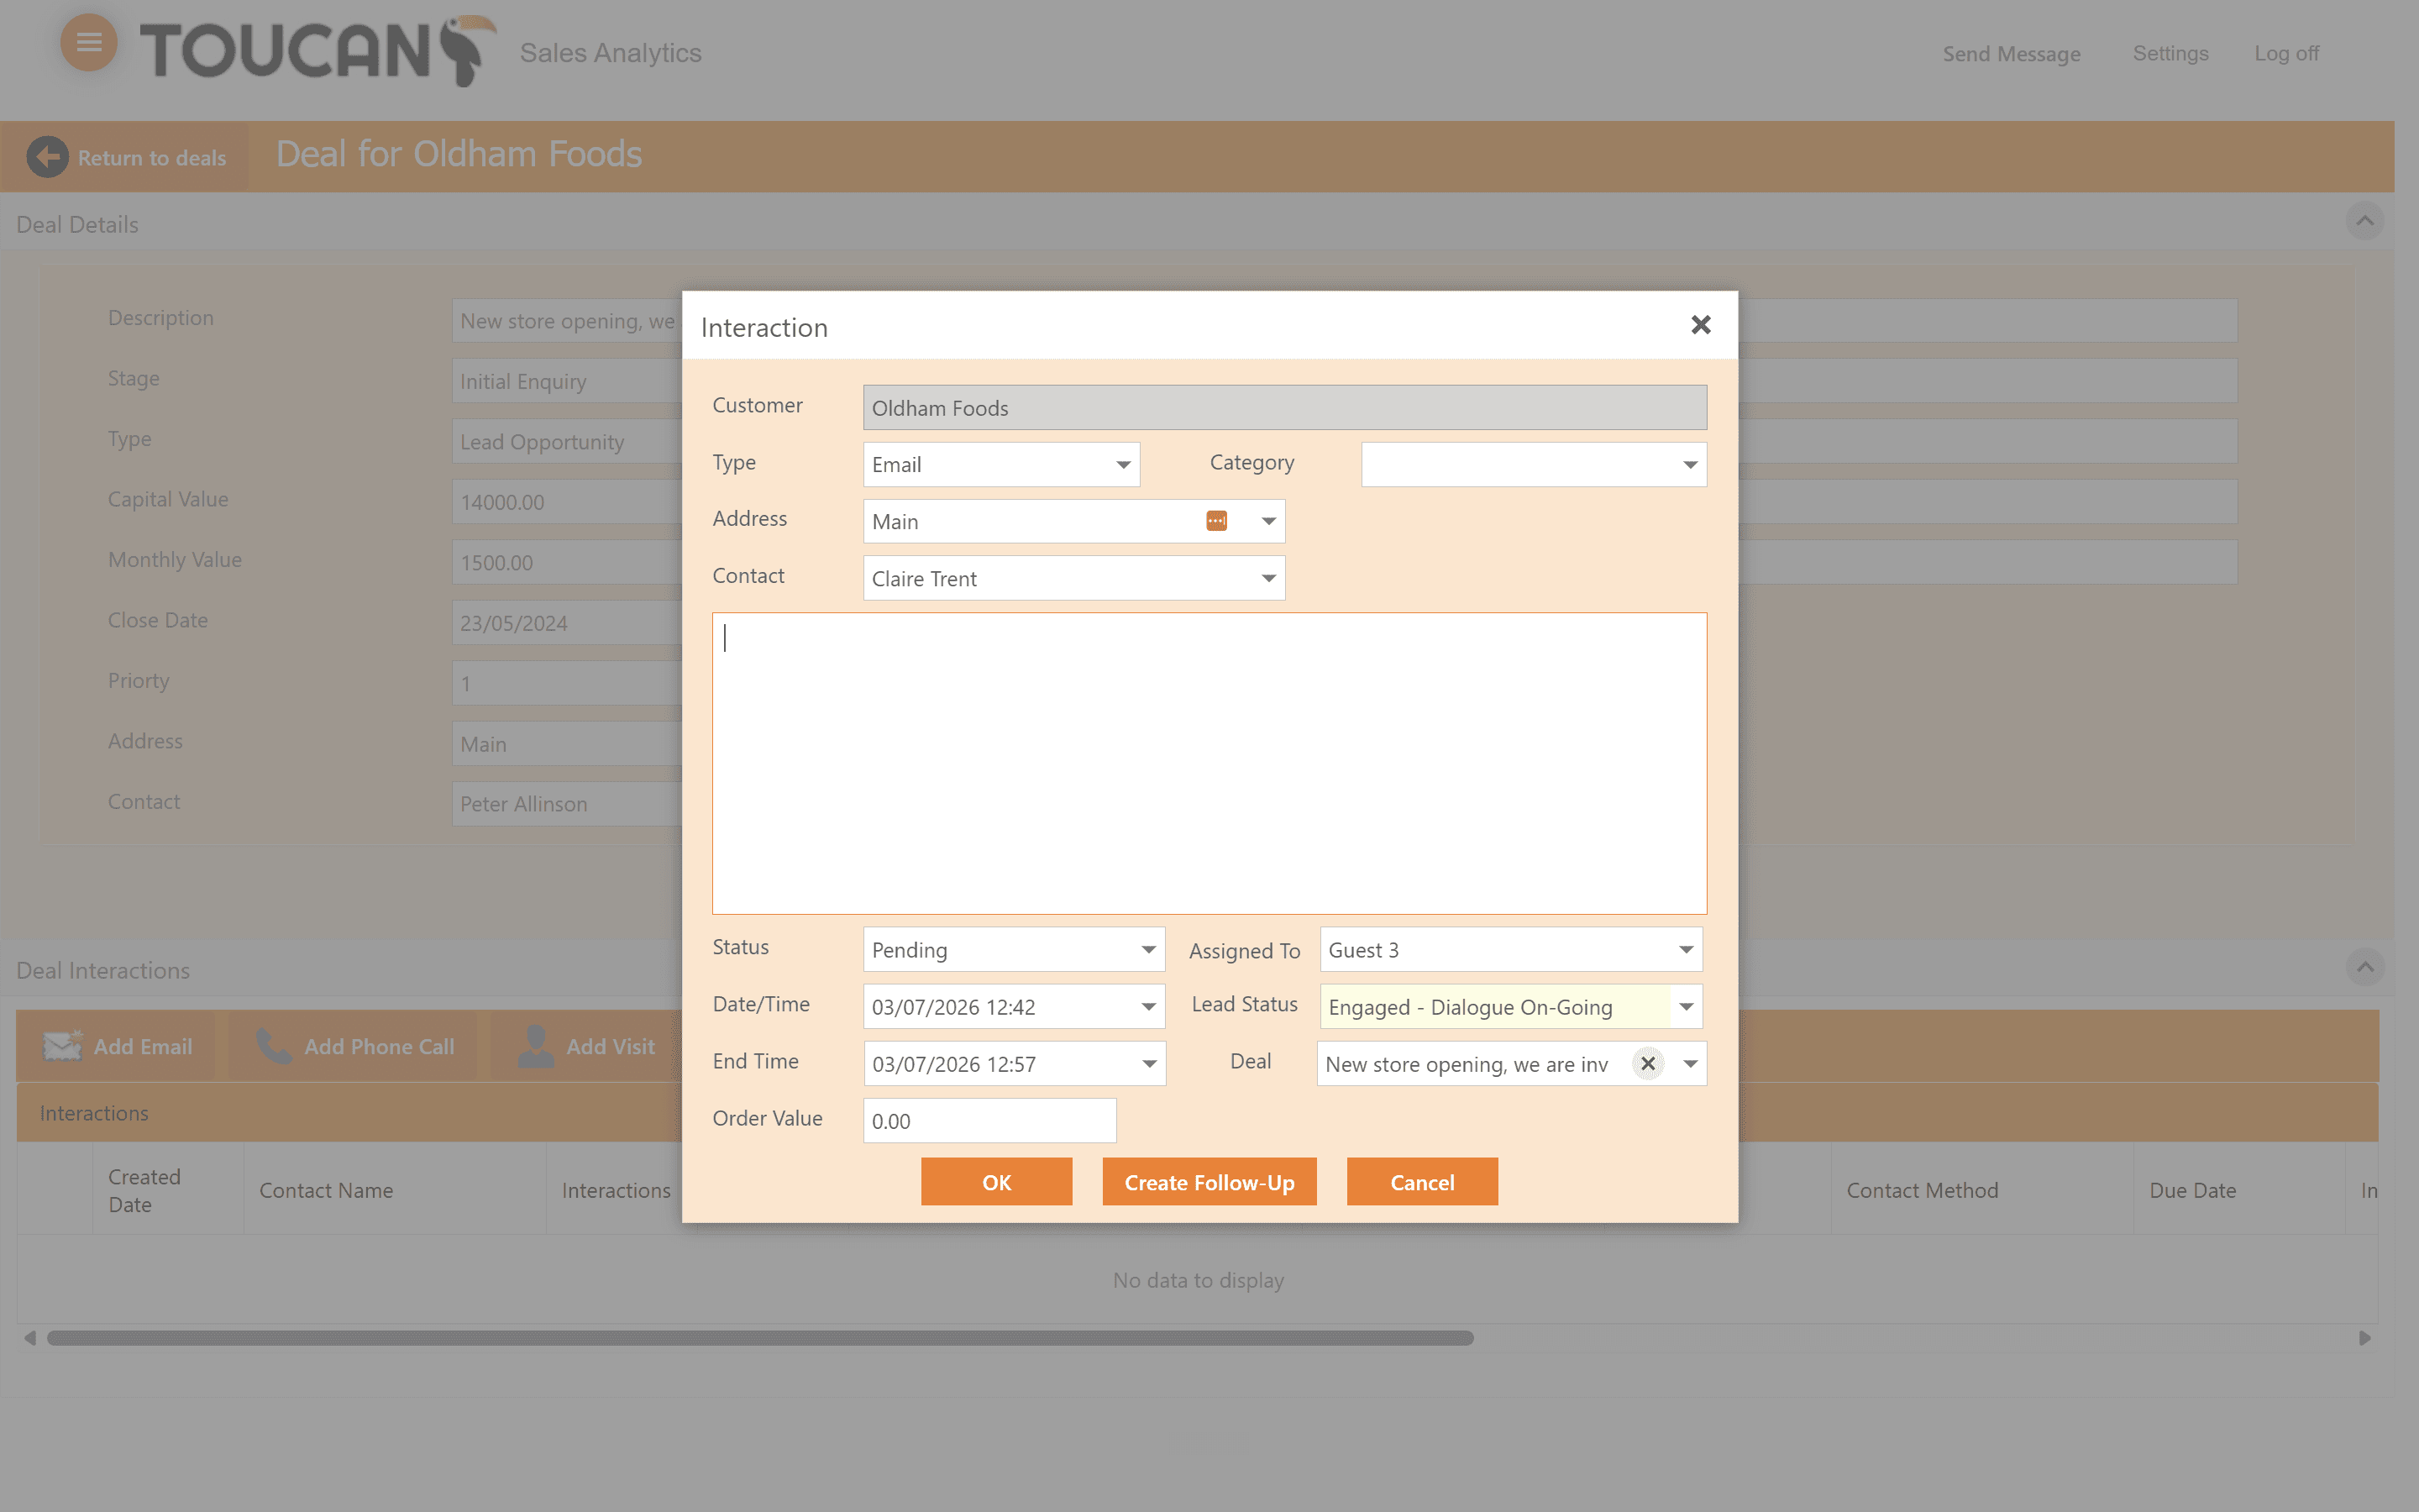The image size is (2419, 1512).
Task: Click the Create Follow-Up button
Action: pos(1209,1182)
